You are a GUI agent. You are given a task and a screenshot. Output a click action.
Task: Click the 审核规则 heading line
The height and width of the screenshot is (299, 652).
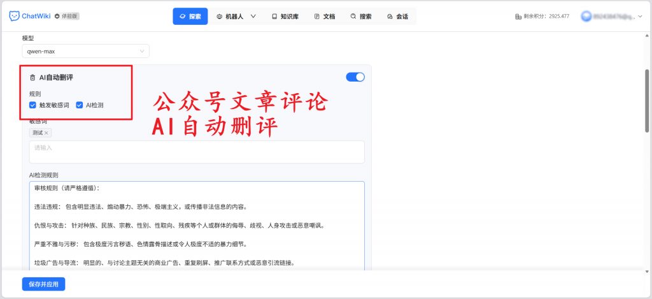pyautogui.click(x=67, y=188)
